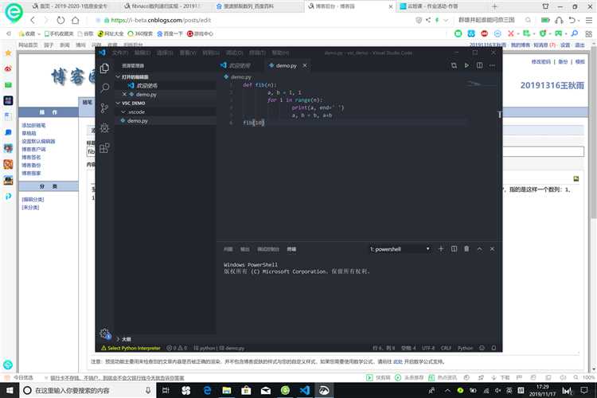Open Source Control view in VS Code
Image resolution: width=597 pixels, height=398 pixels.
104,108
